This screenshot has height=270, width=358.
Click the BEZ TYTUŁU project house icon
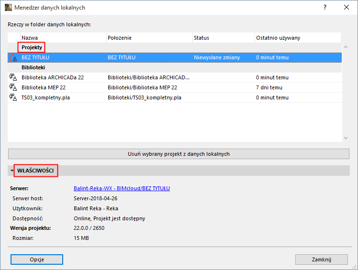(13, 57)
